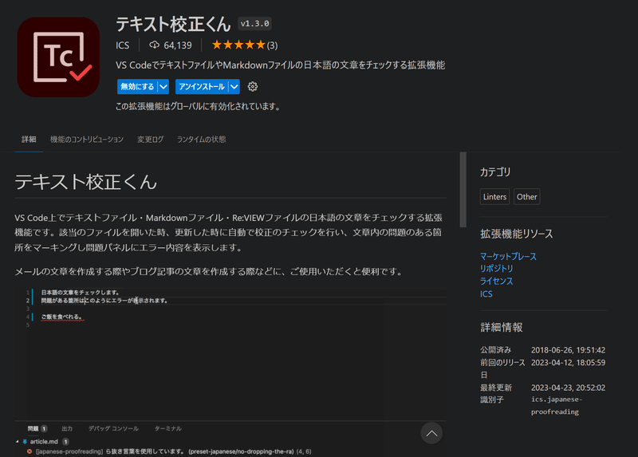Viewport: 638px width, 457px height.
Task: Click the 公開済み date 2018-06-26, 19:51:42
Action: [x=568, y=350]
